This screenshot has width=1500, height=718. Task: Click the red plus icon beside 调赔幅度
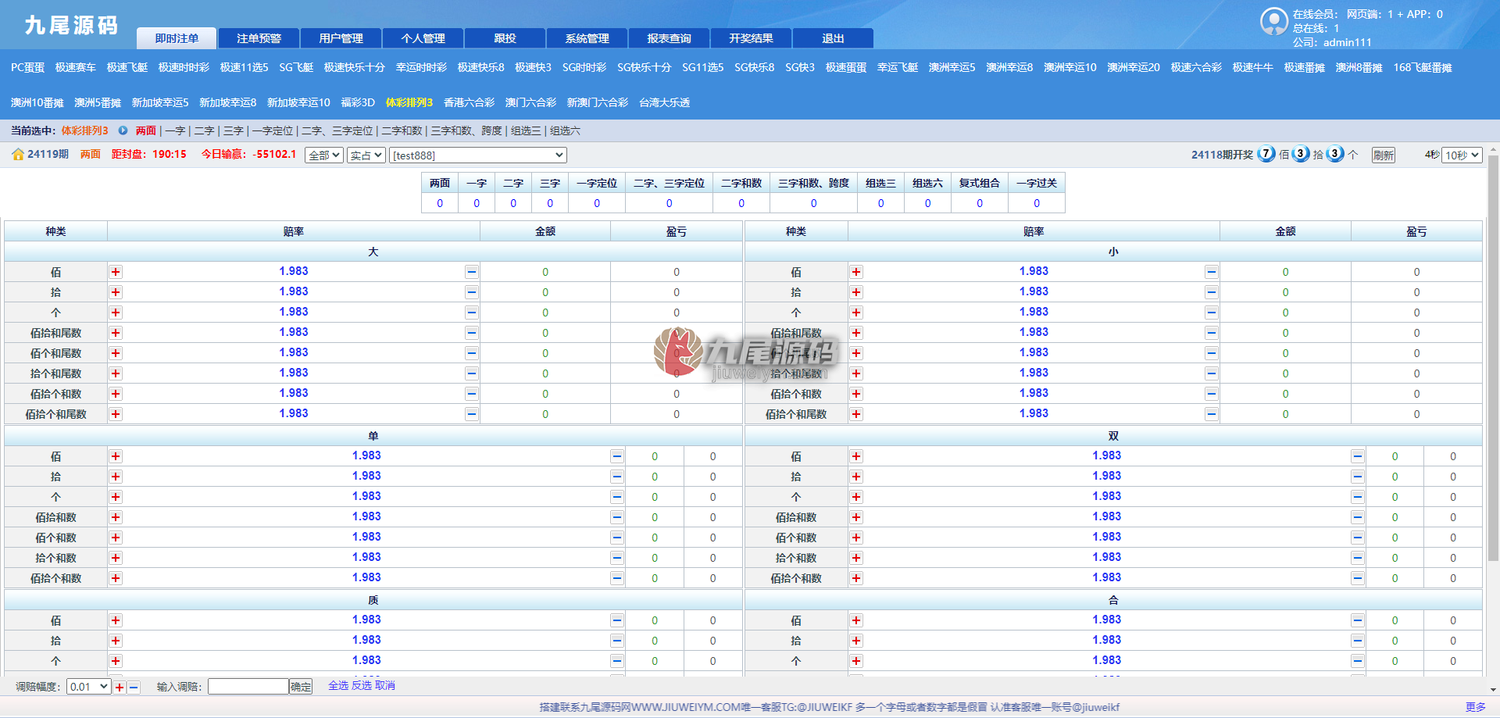coord(120,688)
